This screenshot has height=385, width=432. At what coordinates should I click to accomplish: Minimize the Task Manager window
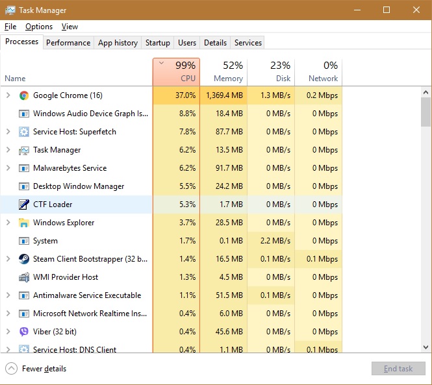click(x=357, y=10)
